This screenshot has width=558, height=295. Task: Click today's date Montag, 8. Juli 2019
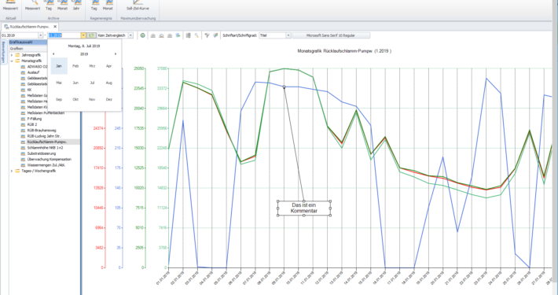(x=84, y=46)
